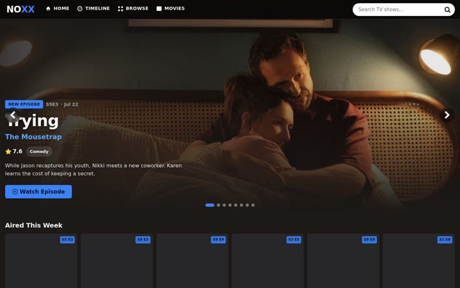460x288 pixels.
Task: Click the NOXX logo
Action: (20, 9)
